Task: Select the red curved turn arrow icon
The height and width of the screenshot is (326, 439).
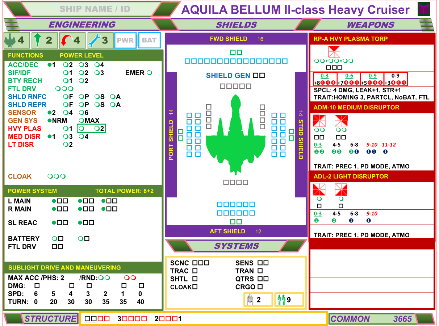Action: coord(66,40)
